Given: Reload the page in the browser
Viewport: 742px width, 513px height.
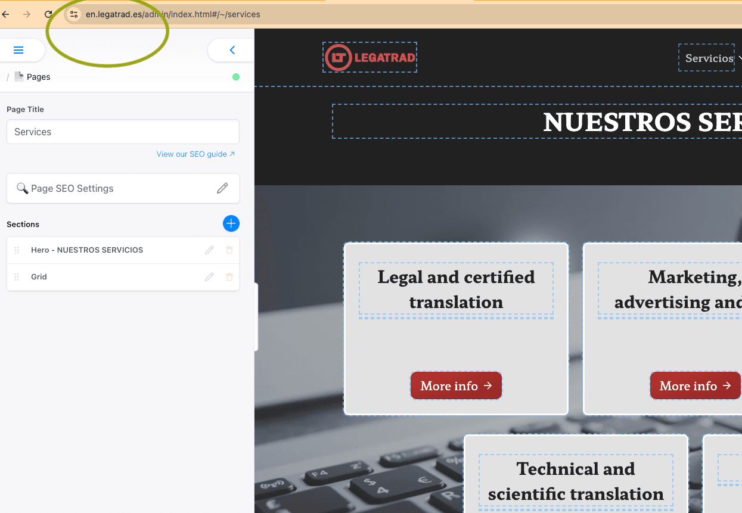Looking at the screenshot, I should (48, 14).
